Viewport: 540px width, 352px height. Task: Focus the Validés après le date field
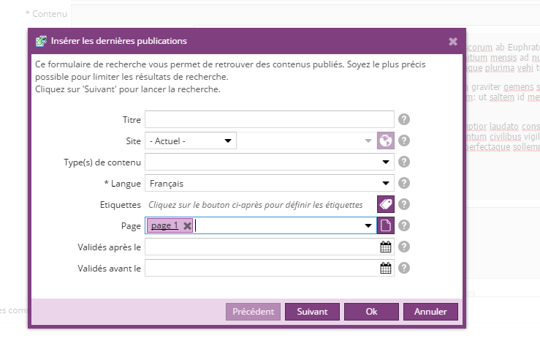[x=262, y=247]
